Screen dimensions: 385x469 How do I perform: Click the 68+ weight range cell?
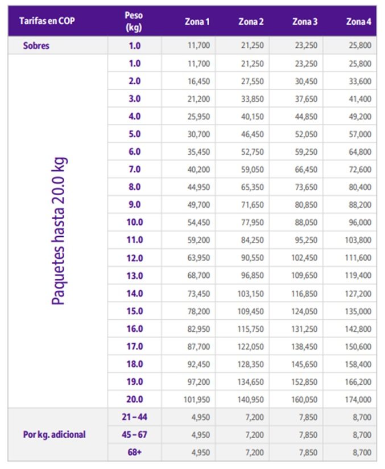[135, 452]
